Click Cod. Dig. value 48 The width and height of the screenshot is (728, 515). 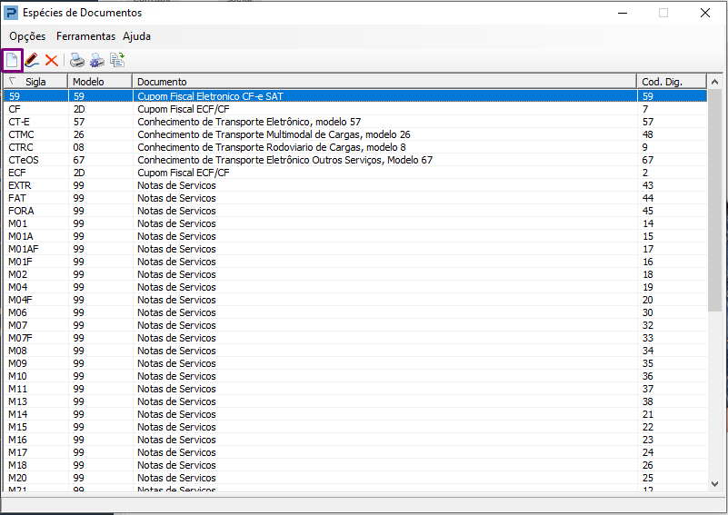(647, 134)
